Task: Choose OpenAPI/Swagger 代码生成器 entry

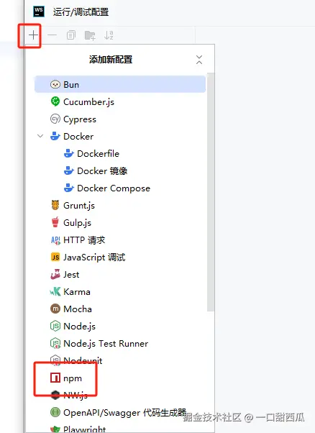Action: (x=120, y=413)
